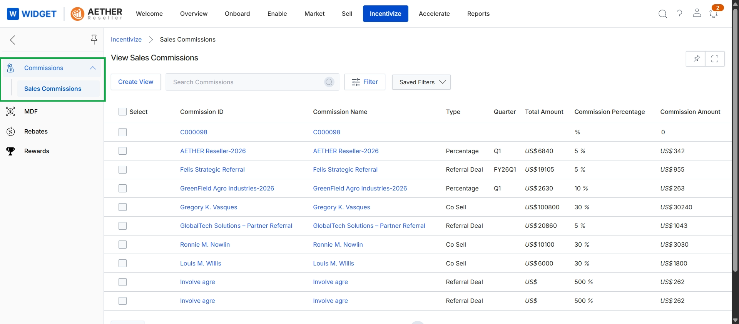Collapse sidebar with back arrow
Viewport: 739px width, 324px height.
[x=13, y=40]
